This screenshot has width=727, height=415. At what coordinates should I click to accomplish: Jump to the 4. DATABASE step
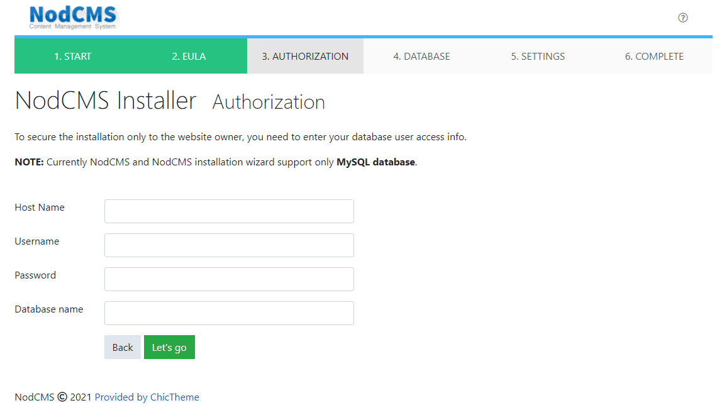click(421, 57)
